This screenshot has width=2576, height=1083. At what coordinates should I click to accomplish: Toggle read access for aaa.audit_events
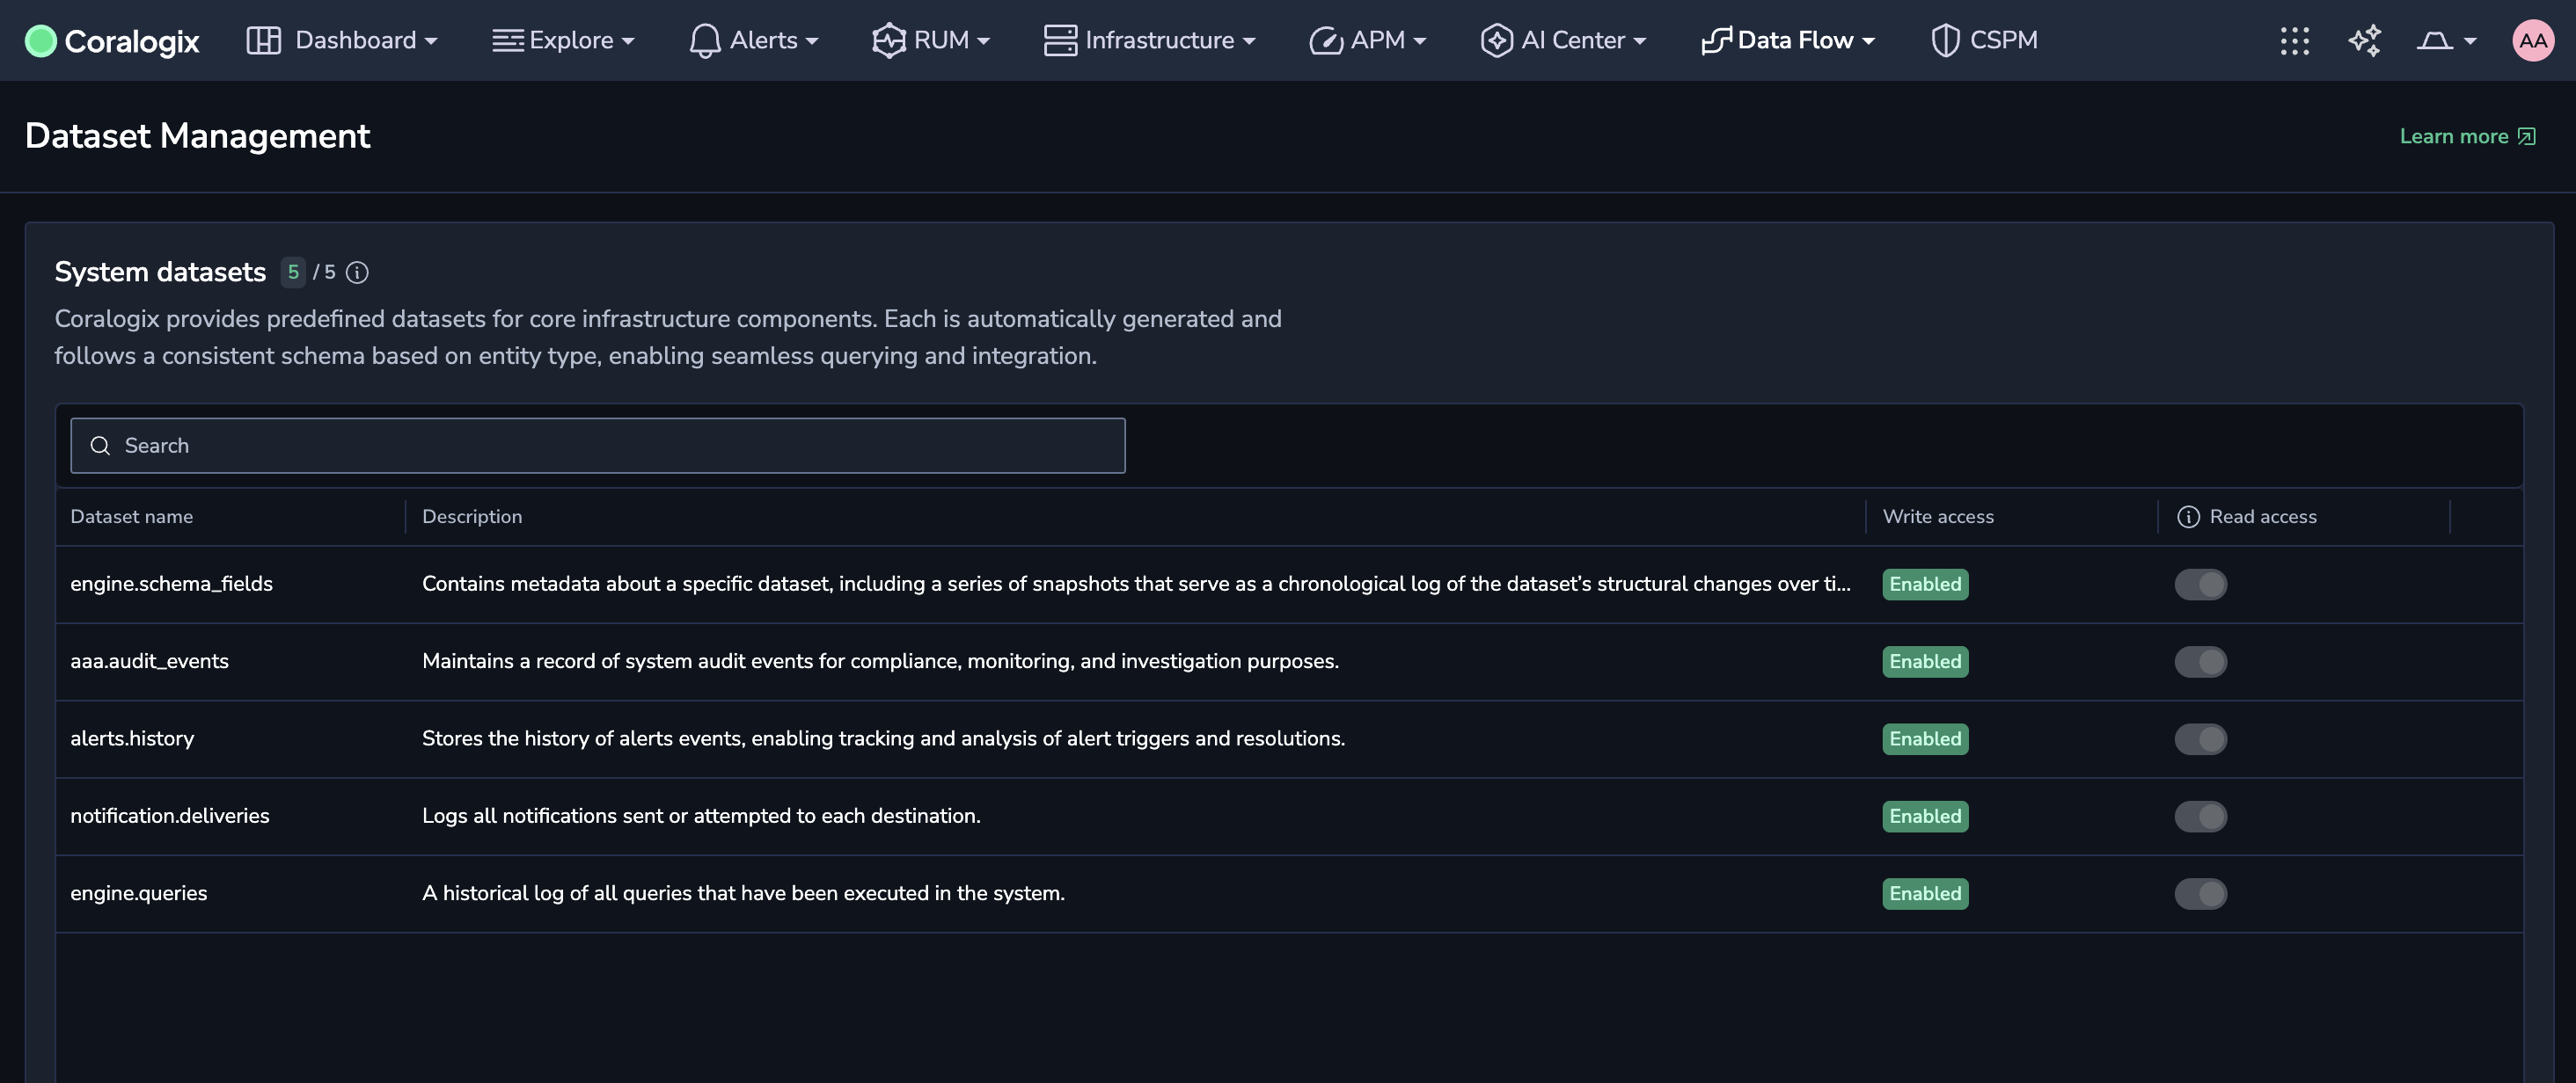click(2200, 661)
